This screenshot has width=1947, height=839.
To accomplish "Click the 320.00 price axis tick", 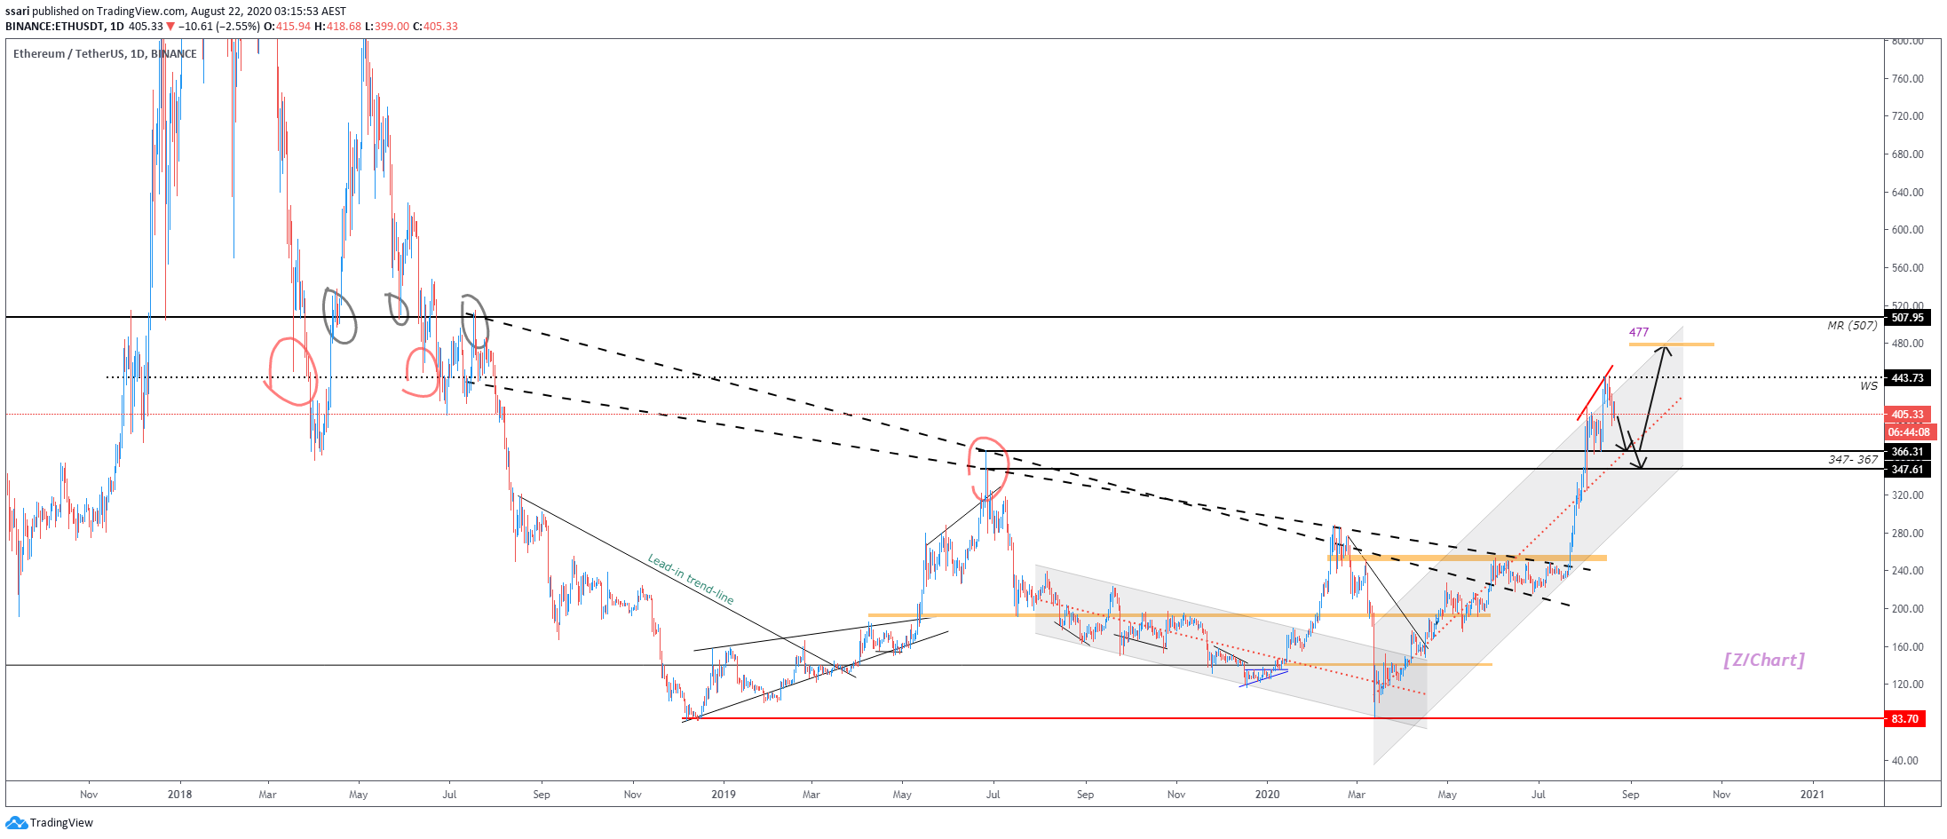I will click(1908, 495).
